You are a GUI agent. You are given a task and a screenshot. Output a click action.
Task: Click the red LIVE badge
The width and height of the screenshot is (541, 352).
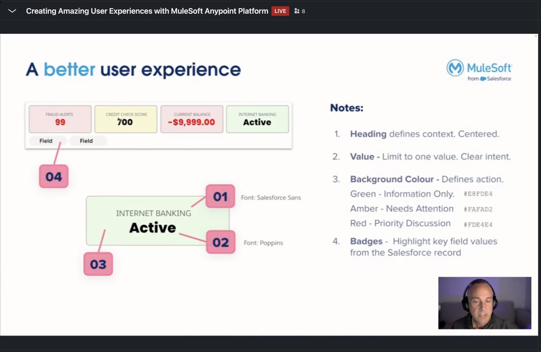tap(280, 11)
